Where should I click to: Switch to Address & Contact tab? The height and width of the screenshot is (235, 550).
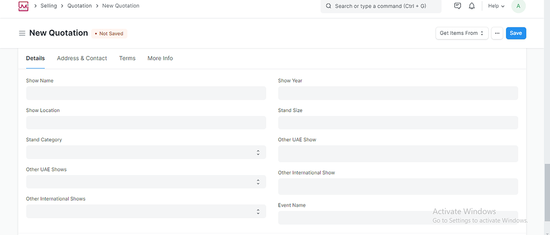pos(82,58)
